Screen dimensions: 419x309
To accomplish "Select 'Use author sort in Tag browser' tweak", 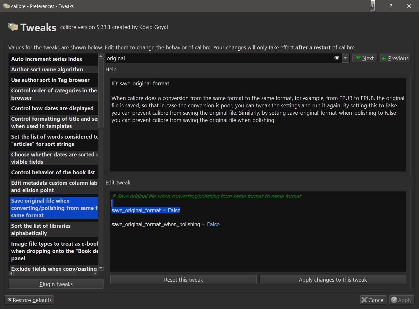I will click(x=54, y=80).
